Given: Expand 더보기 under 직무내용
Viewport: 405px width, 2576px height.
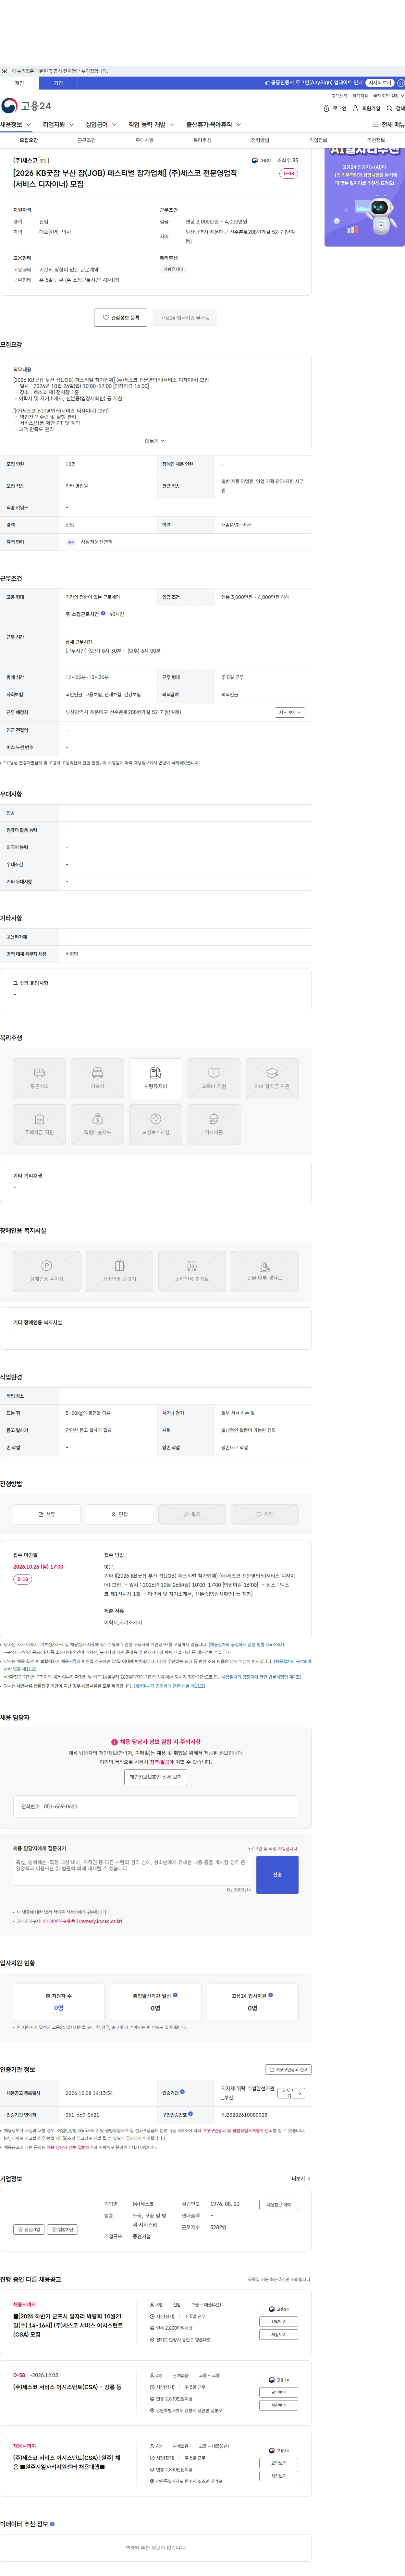Looking at the screenshot, I should click(x=155, y=441).
